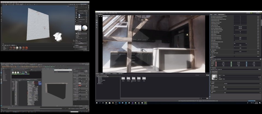Toggle the Fog Enabled checkbox
Viewport: 262px width, 114px height.
click(x=234, y=56)
